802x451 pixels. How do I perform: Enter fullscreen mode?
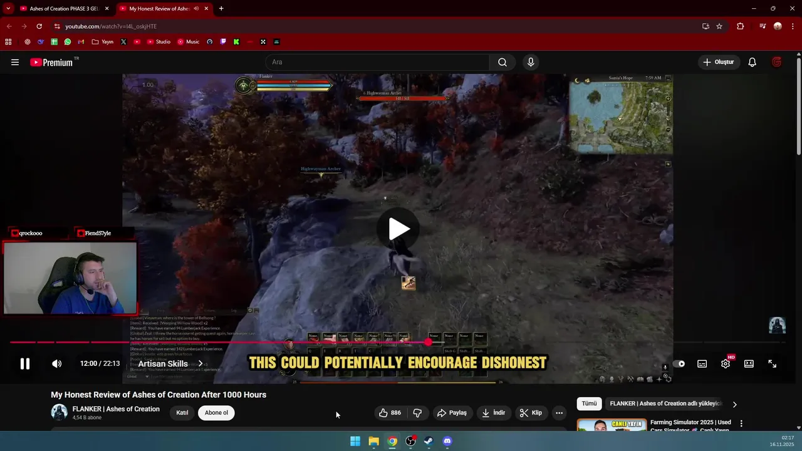772,364
